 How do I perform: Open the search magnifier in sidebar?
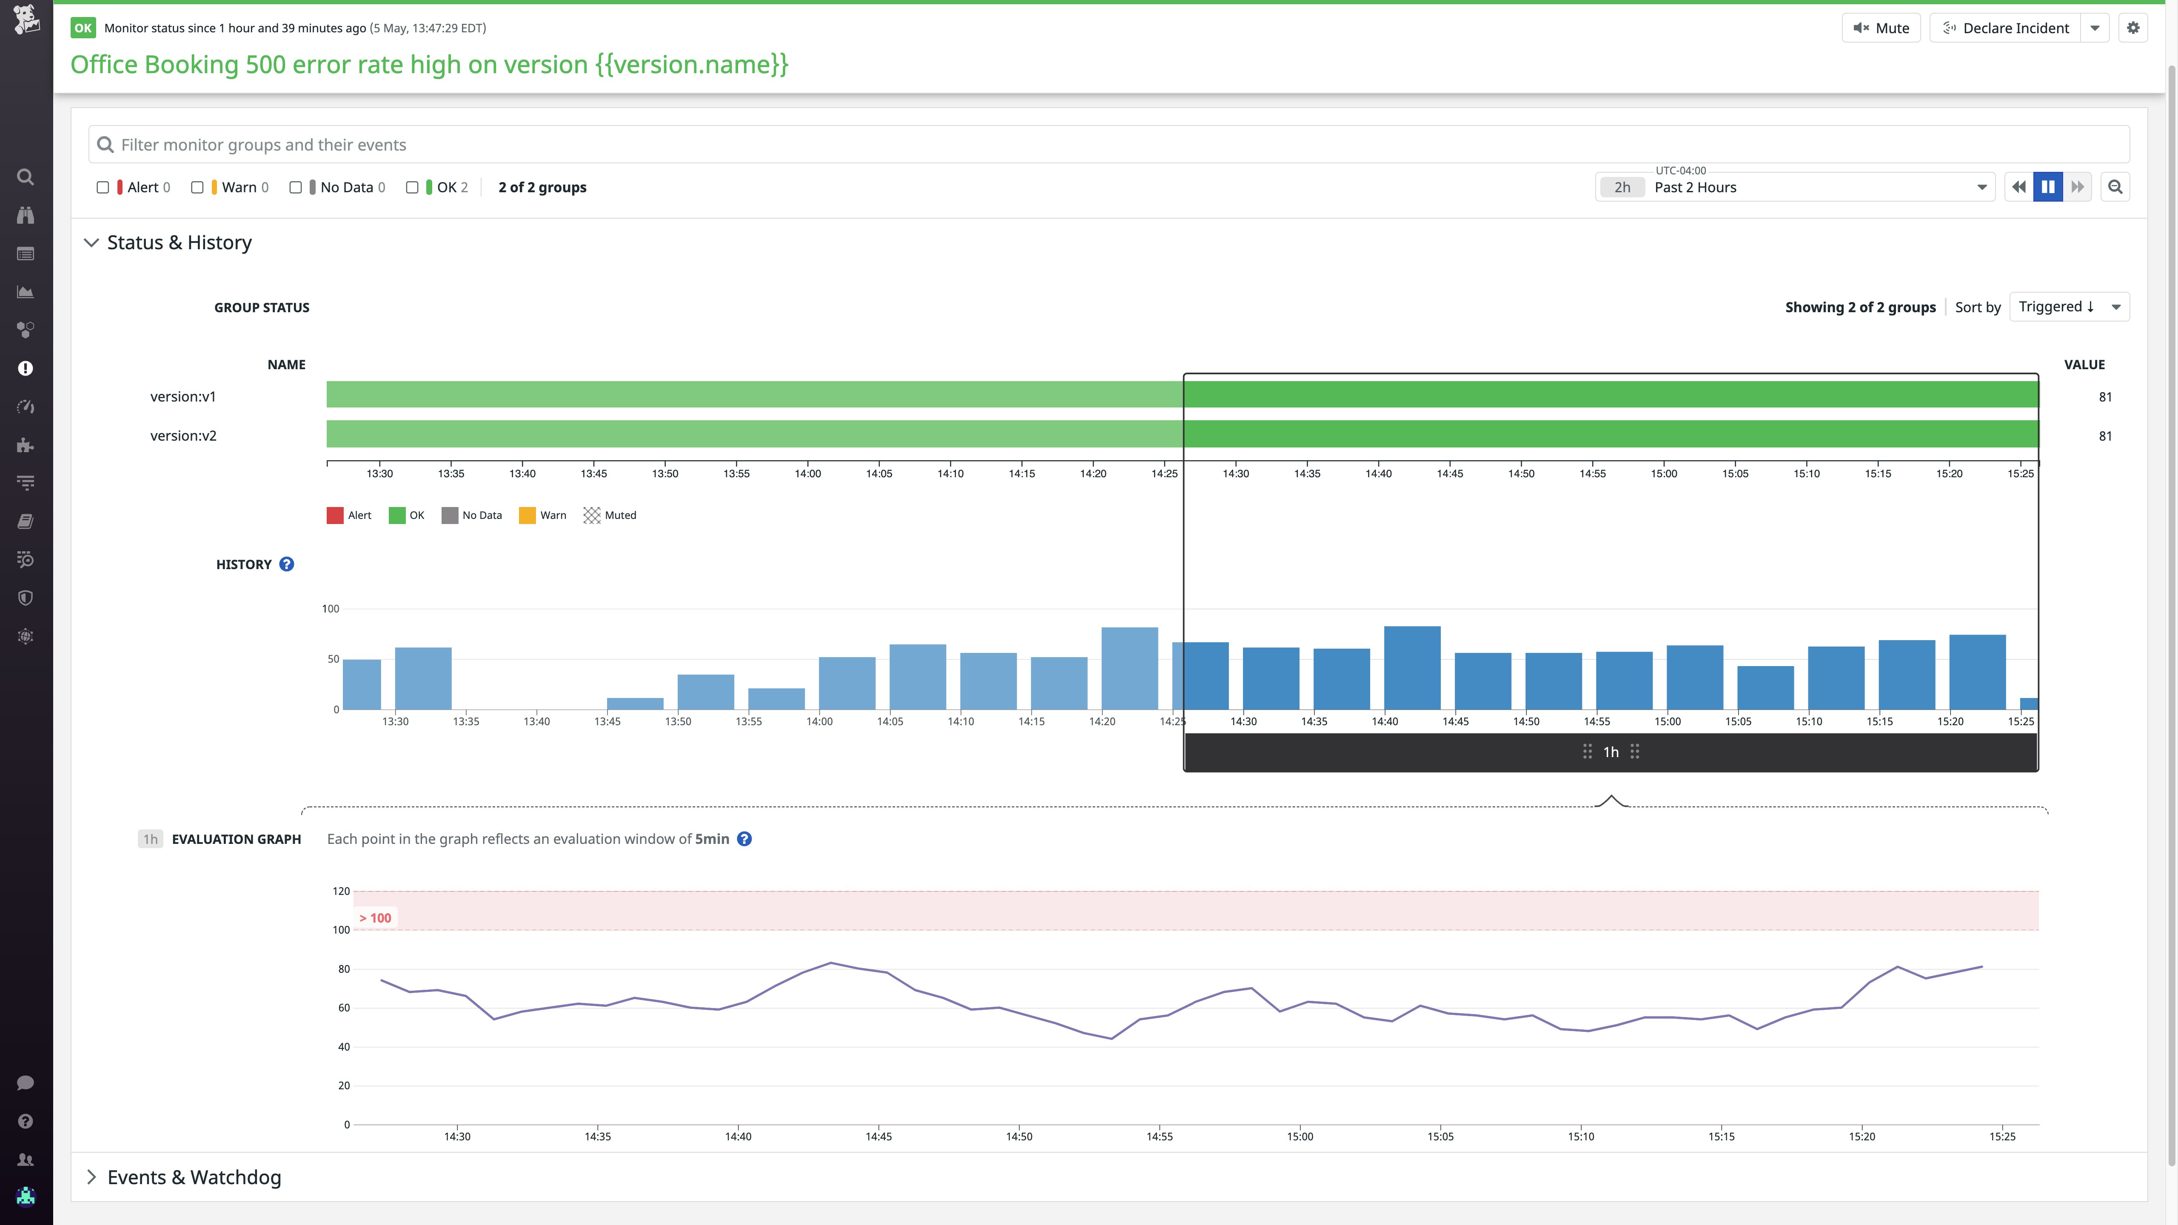[x=26, y=177]
